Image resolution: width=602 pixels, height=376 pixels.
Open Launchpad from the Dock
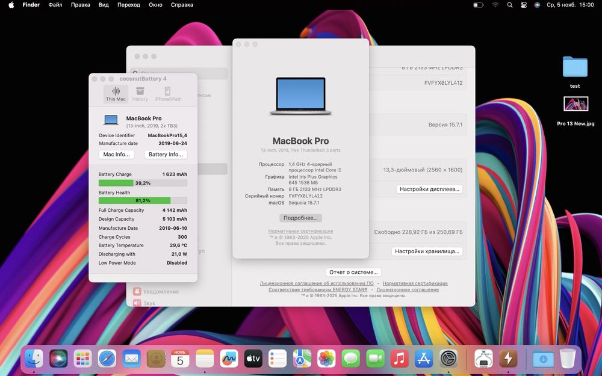(x=82, y=359)
